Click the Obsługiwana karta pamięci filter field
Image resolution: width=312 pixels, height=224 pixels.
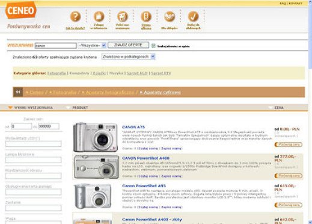[33, 192]
